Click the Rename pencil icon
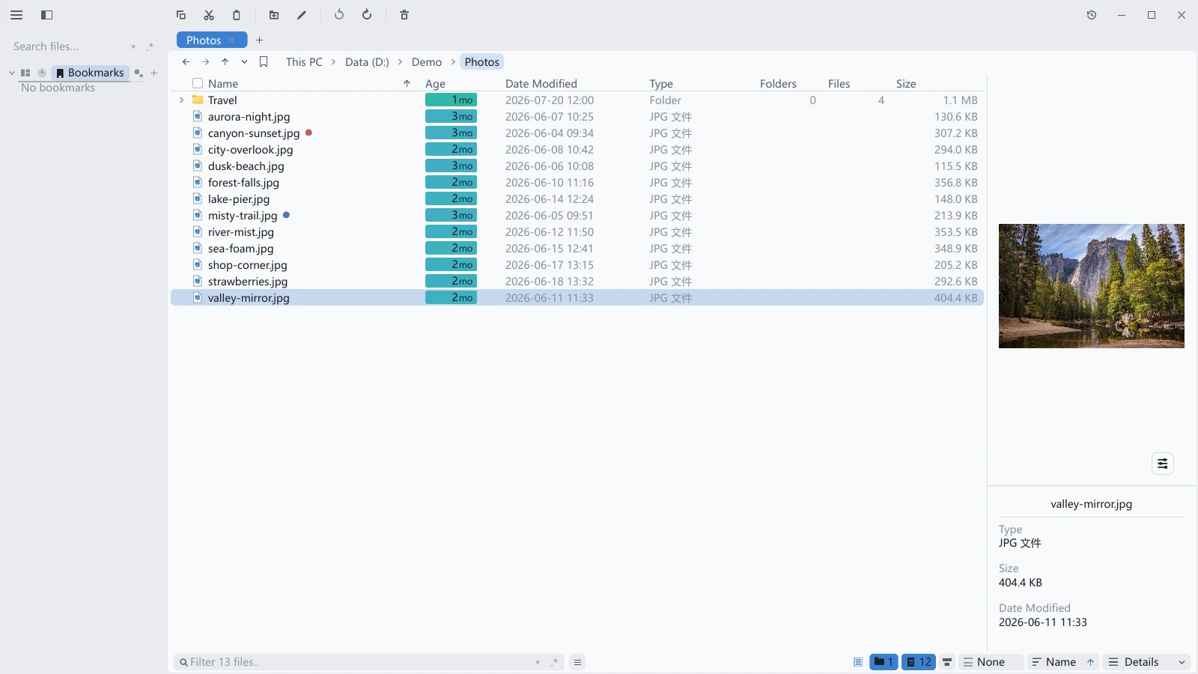 (302, 15)
